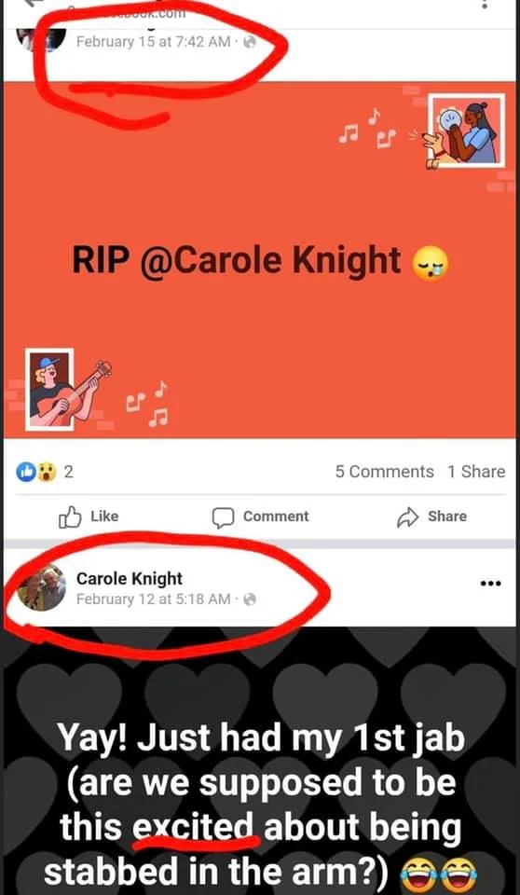
Task: Open the 5 Comments link
Action: (384, 472)
